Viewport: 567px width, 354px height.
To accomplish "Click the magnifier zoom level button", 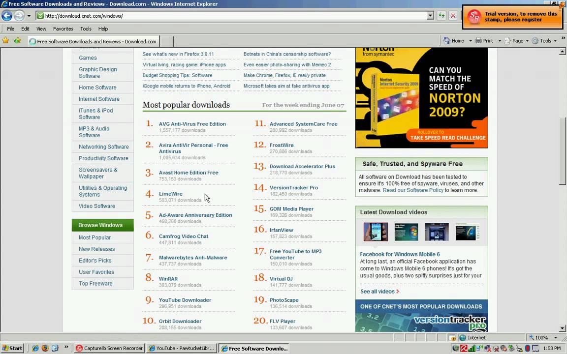I will (x=539, y=337).
